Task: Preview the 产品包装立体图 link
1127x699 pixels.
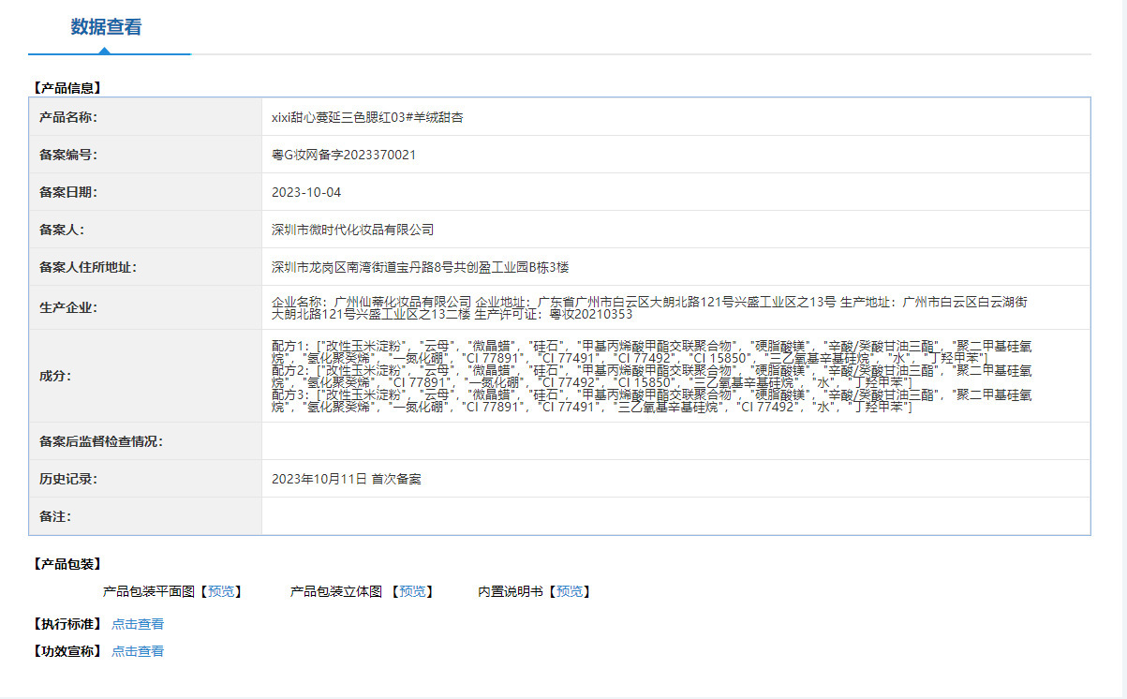Action: 411,591
